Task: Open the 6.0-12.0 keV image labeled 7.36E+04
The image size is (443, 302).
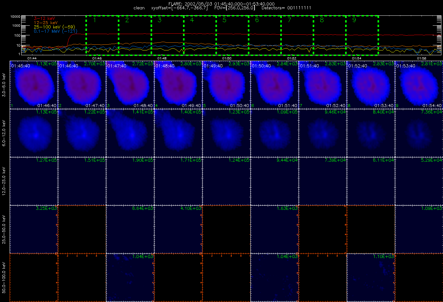Action: click(x=419, y=133)
